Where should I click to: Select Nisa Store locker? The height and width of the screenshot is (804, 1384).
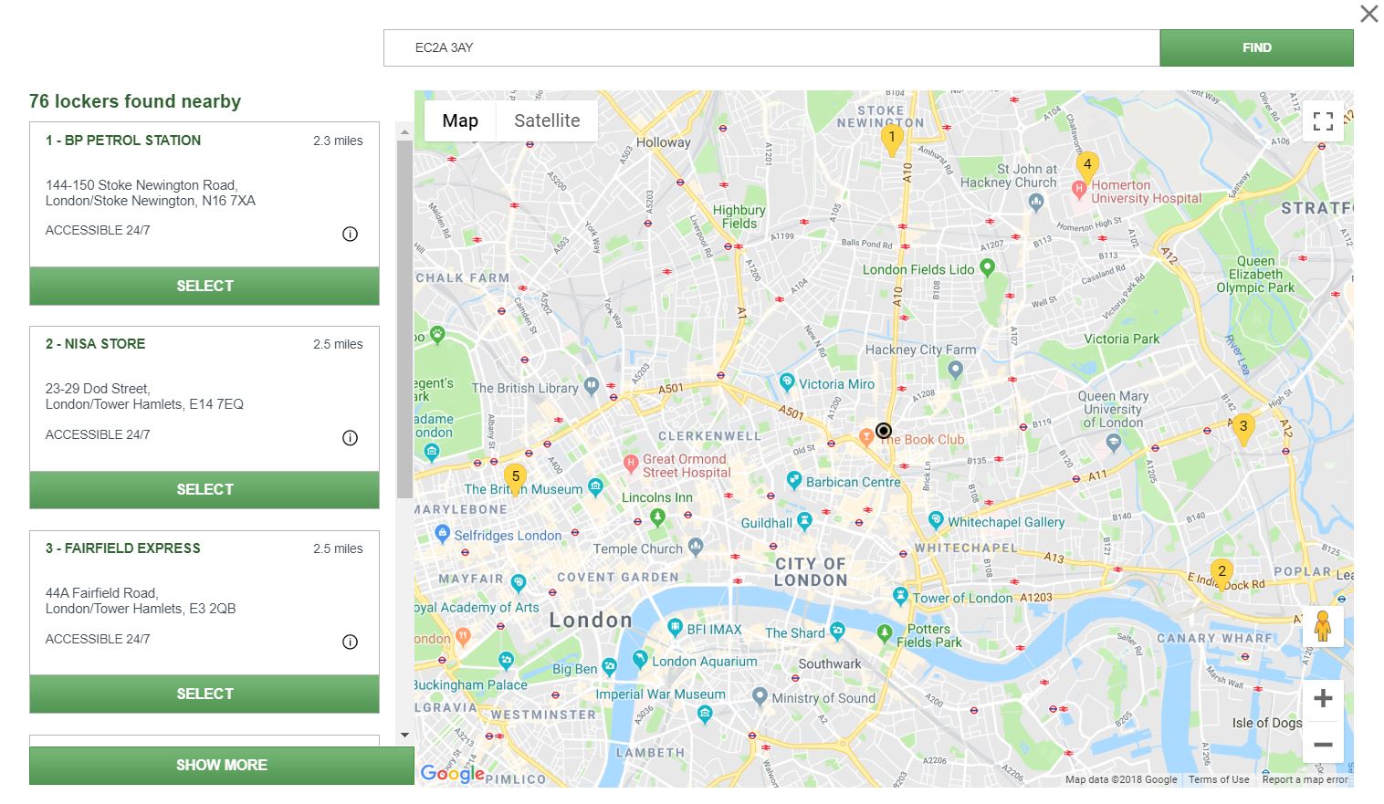[x=204, y=489]
